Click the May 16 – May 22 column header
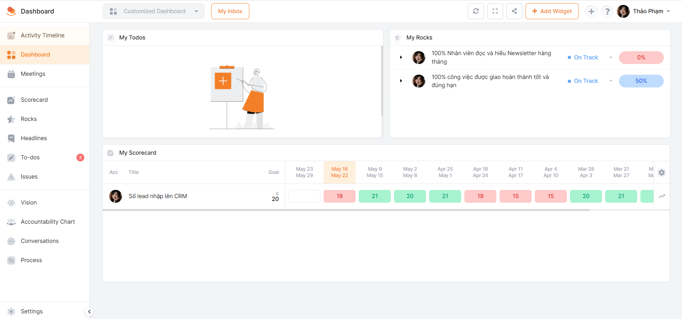The height and width of the screenshot is (319, 682). click(340, 172)
